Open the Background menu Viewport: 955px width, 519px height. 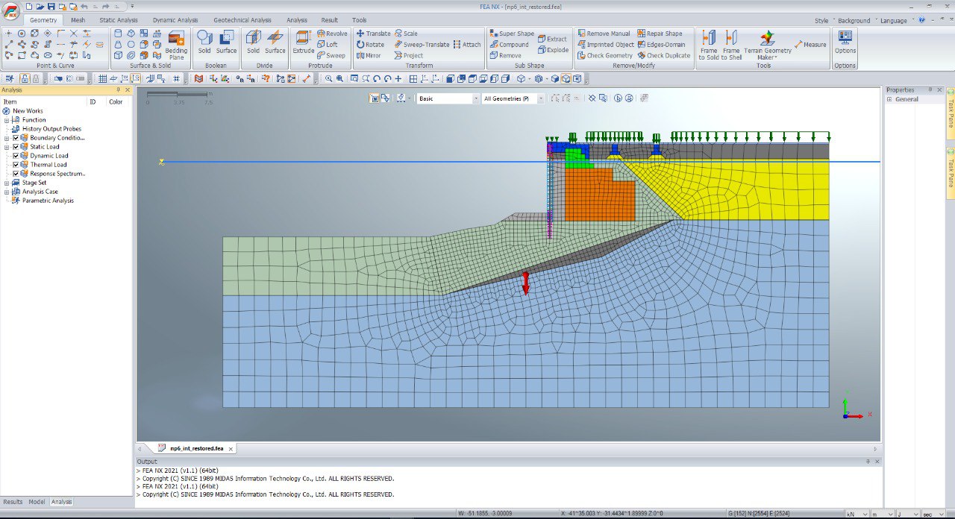pyautogui.click(x=856, y=21)
